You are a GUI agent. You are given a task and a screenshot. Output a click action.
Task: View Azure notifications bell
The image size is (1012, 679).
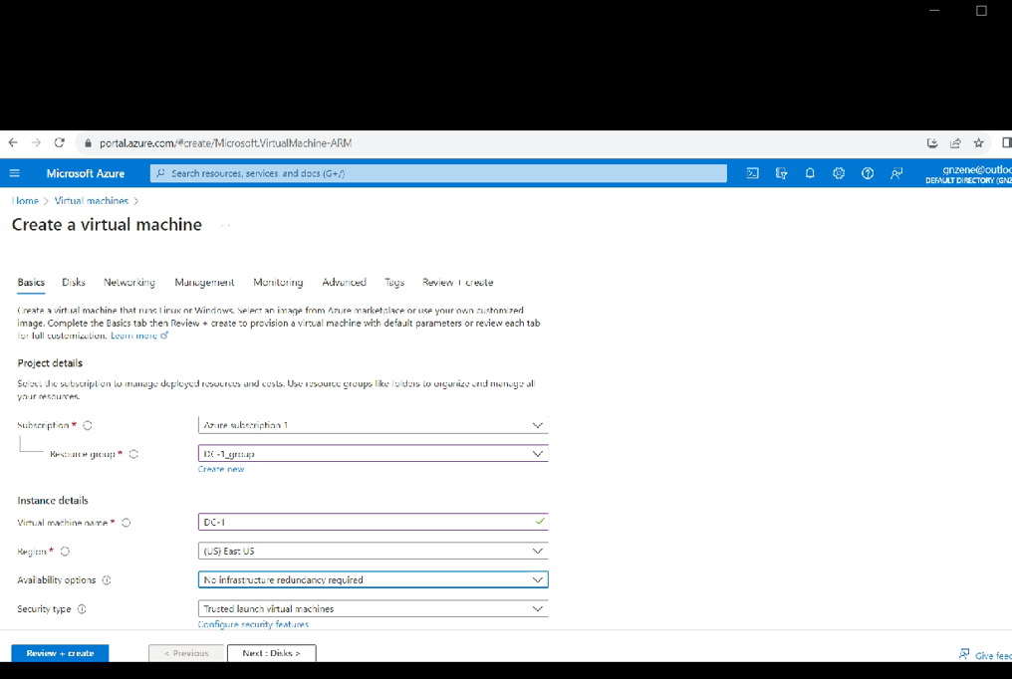810,173
